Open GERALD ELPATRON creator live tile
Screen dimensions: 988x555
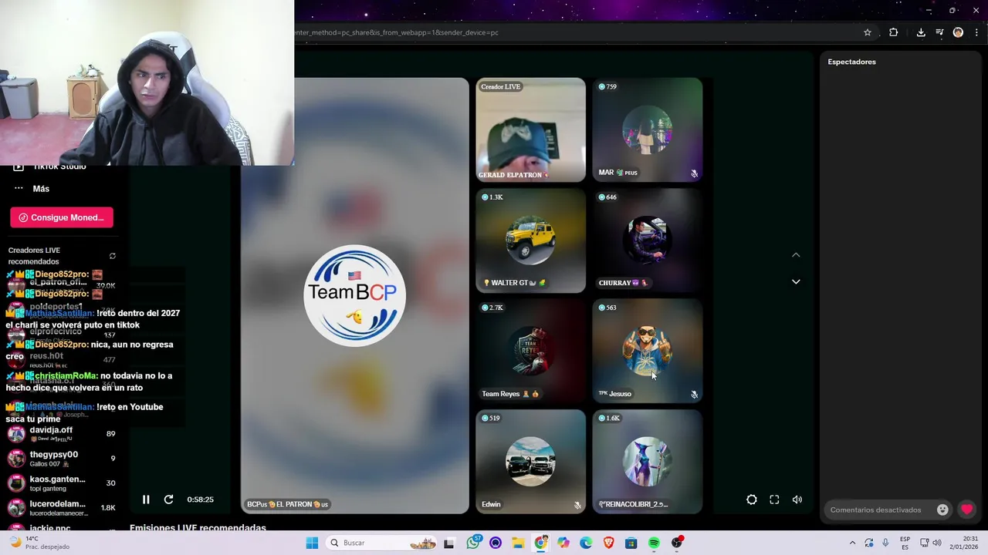tap(530, 130)
